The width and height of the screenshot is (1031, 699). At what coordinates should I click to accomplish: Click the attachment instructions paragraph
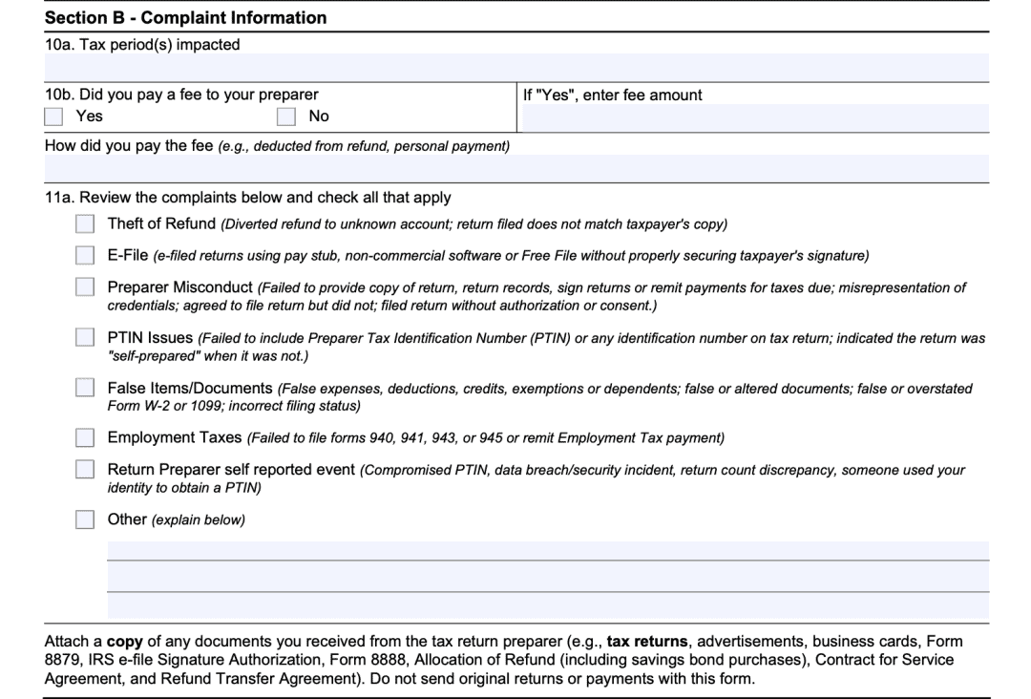click(x=515, y=659)
